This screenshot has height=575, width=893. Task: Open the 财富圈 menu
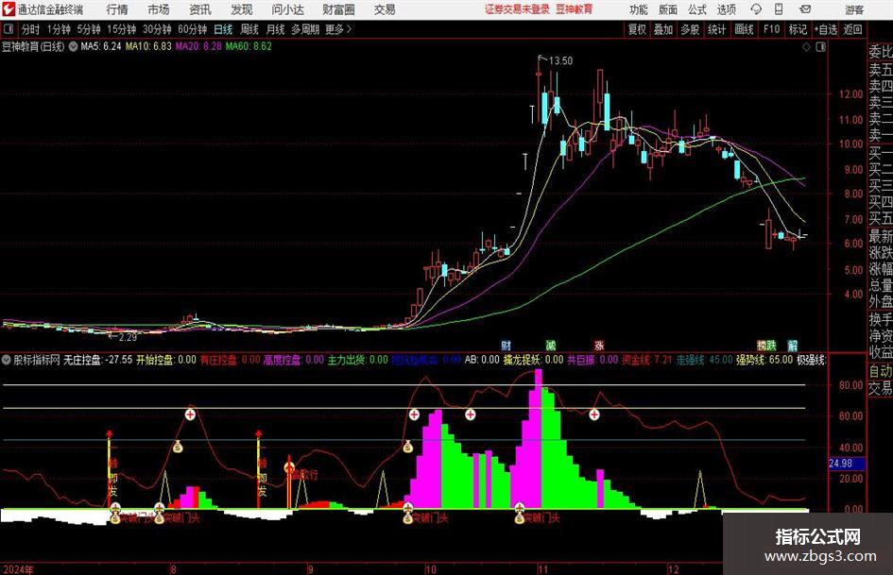tap(338, 9)
